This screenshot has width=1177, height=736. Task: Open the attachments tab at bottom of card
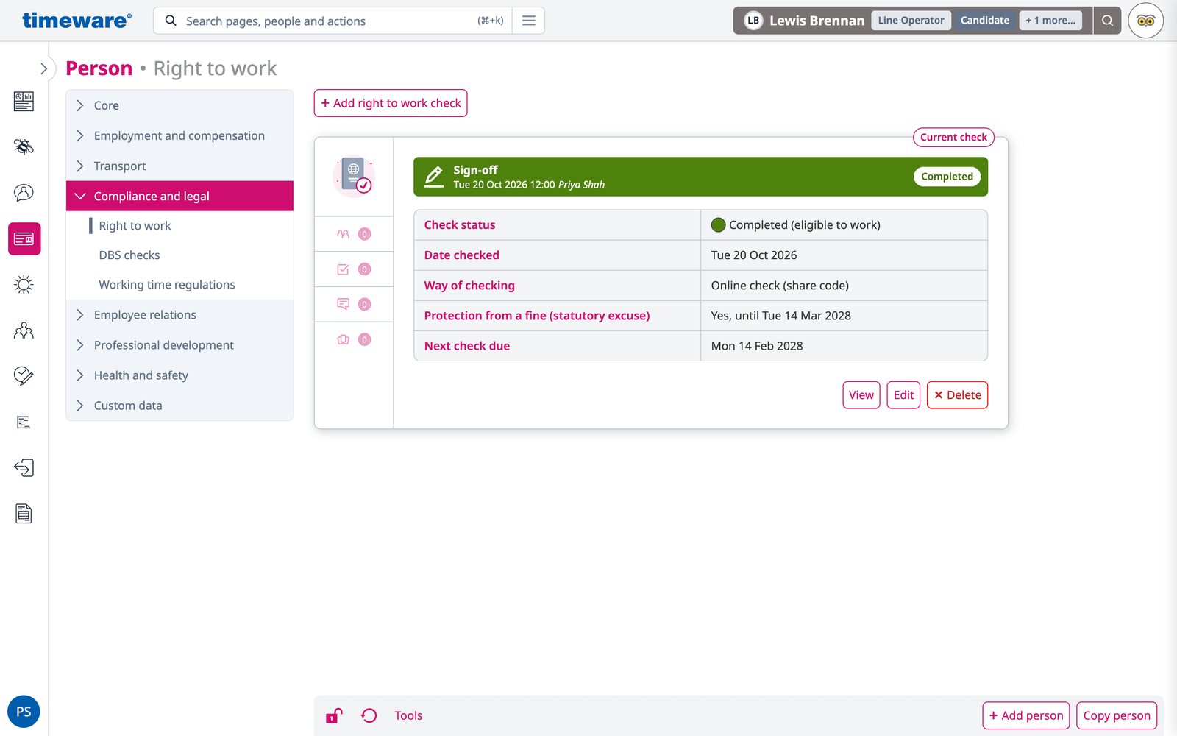[x=354, y=339]
